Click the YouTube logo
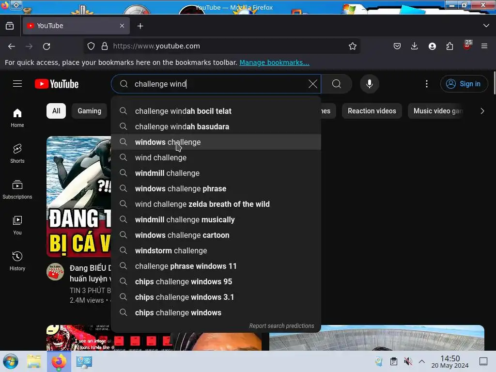The height and width of the screenshot is (372, 496). point(57,84)
